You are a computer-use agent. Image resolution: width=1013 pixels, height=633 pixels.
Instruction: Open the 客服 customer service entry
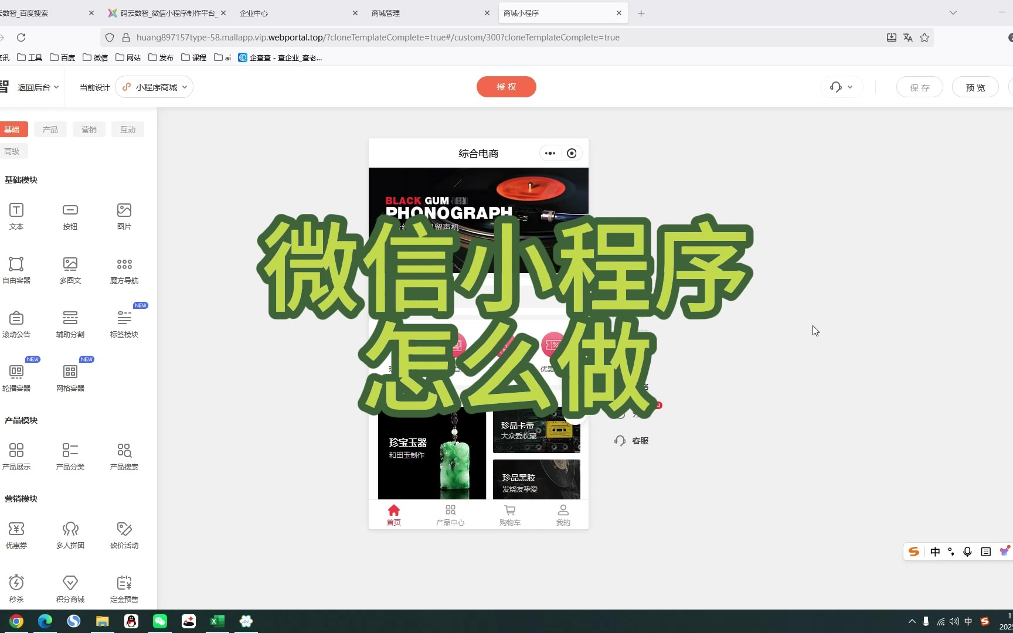[x=631, y=441]
